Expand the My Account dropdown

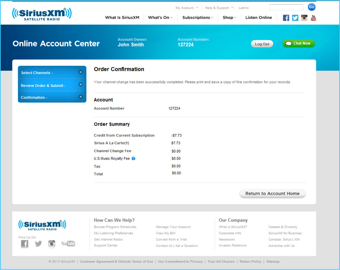coord(187,8)
